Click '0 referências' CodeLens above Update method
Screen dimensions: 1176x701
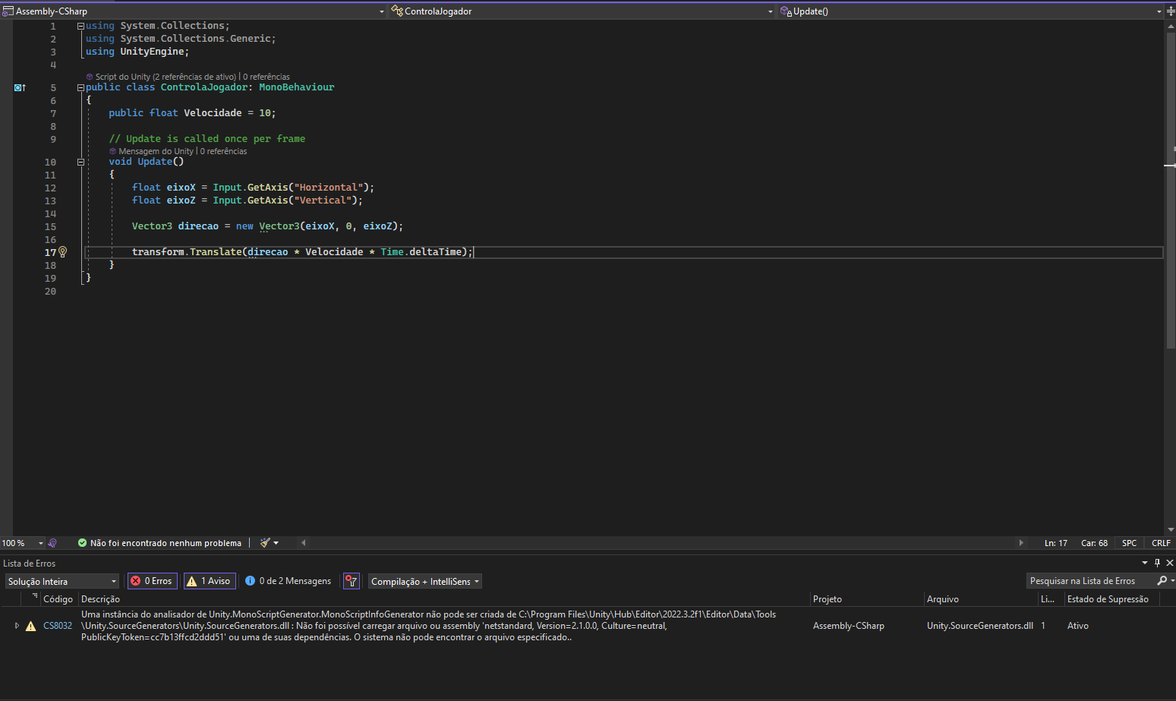(x=223, y=151)
